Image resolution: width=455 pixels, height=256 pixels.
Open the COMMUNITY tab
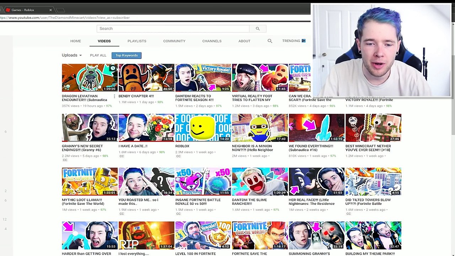[x=174, y=41]
